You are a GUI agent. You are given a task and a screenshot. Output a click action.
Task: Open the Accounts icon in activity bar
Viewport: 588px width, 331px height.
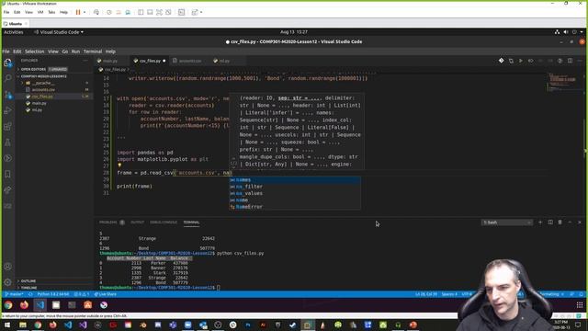pyautogui.click(x=8, y=267)
